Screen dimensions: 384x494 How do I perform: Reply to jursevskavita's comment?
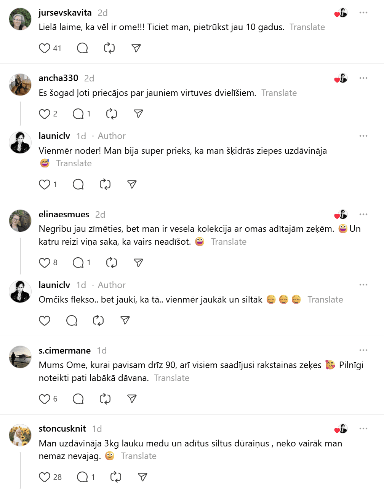pos(82,48)
